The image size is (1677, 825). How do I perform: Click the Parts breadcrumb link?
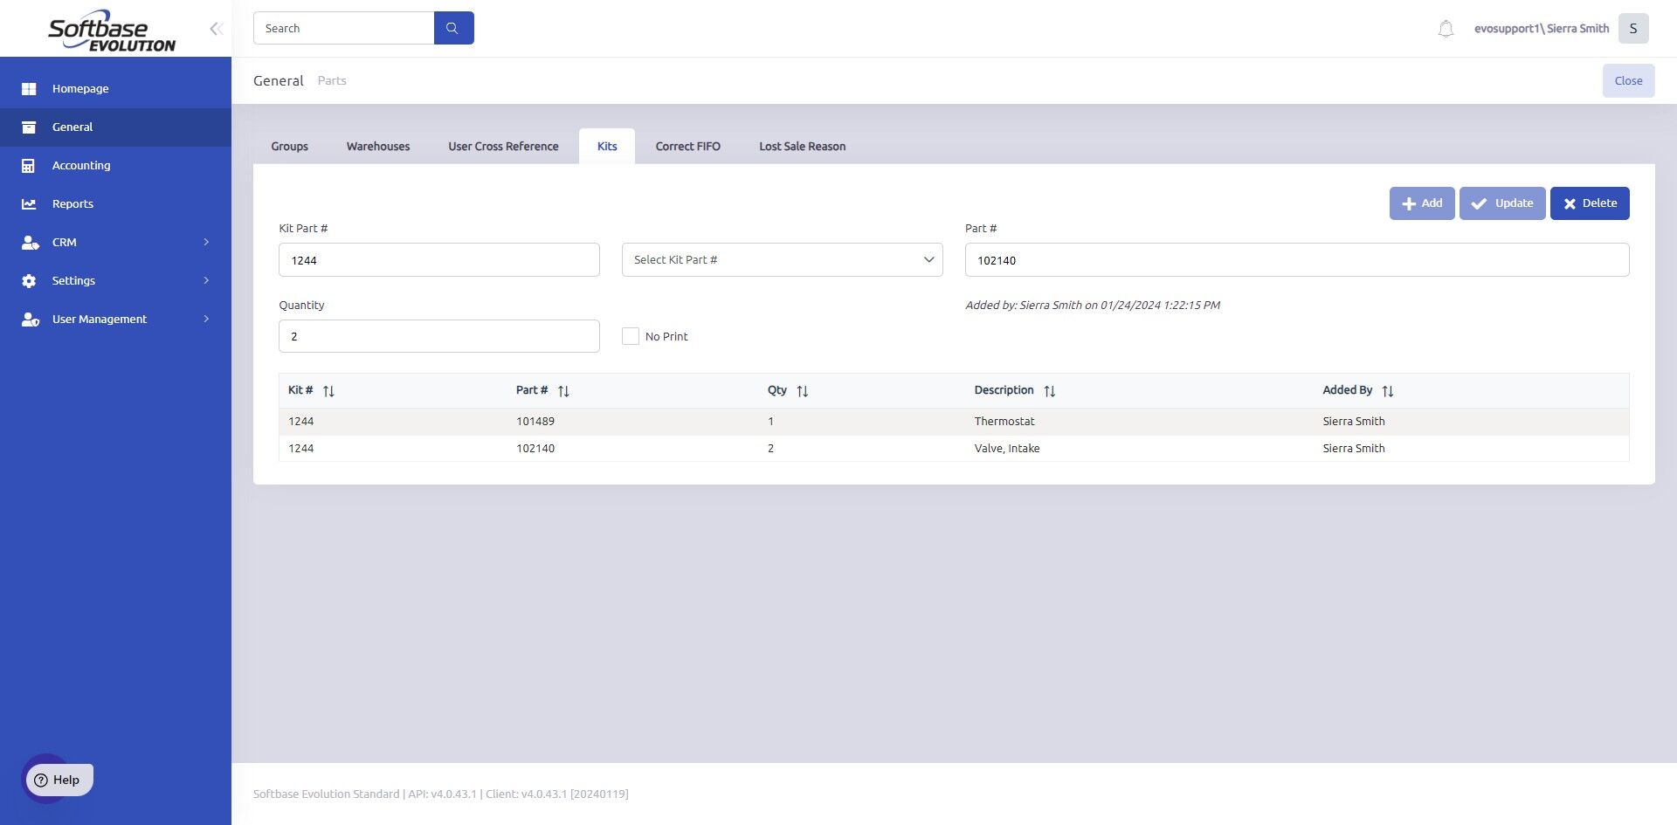(332, 80)
